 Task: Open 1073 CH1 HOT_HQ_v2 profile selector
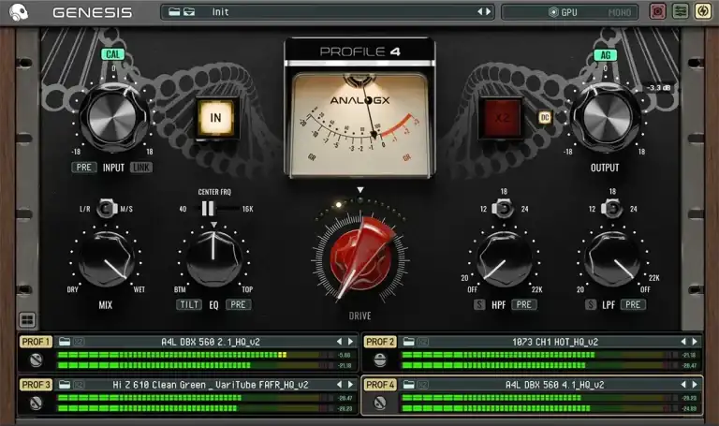555,342
